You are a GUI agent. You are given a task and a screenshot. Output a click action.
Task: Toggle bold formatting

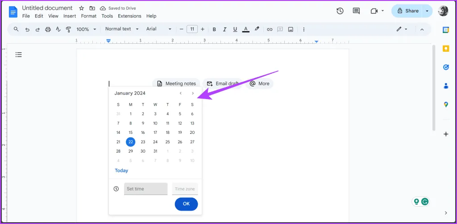tap(214, 29)
